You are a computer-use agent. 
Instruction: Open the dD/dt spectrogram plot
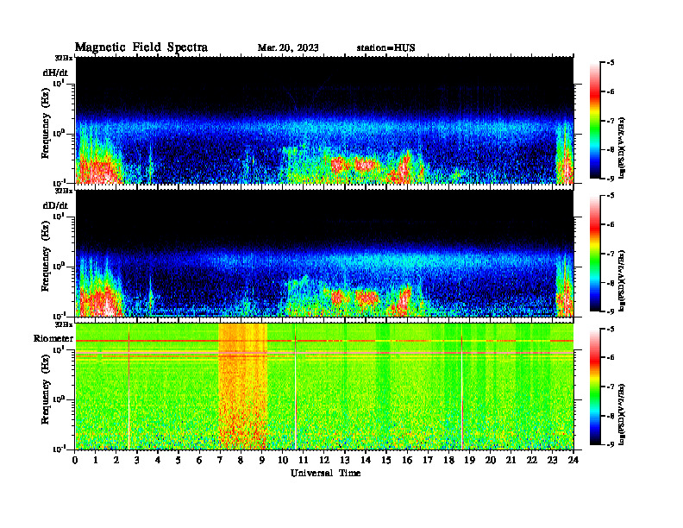tap(324, 253)
